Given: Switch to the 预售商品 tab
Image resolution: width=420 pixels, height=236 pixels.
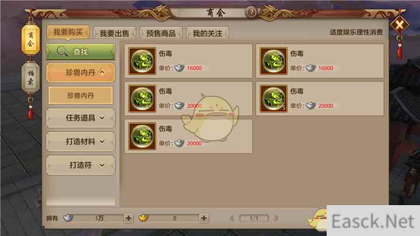Looking at the screenshot, I should [161, 33].
